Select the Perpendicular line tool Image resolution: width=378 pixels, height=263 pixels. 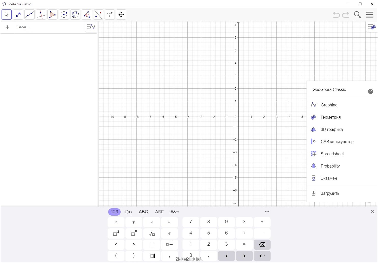[41, 15]
